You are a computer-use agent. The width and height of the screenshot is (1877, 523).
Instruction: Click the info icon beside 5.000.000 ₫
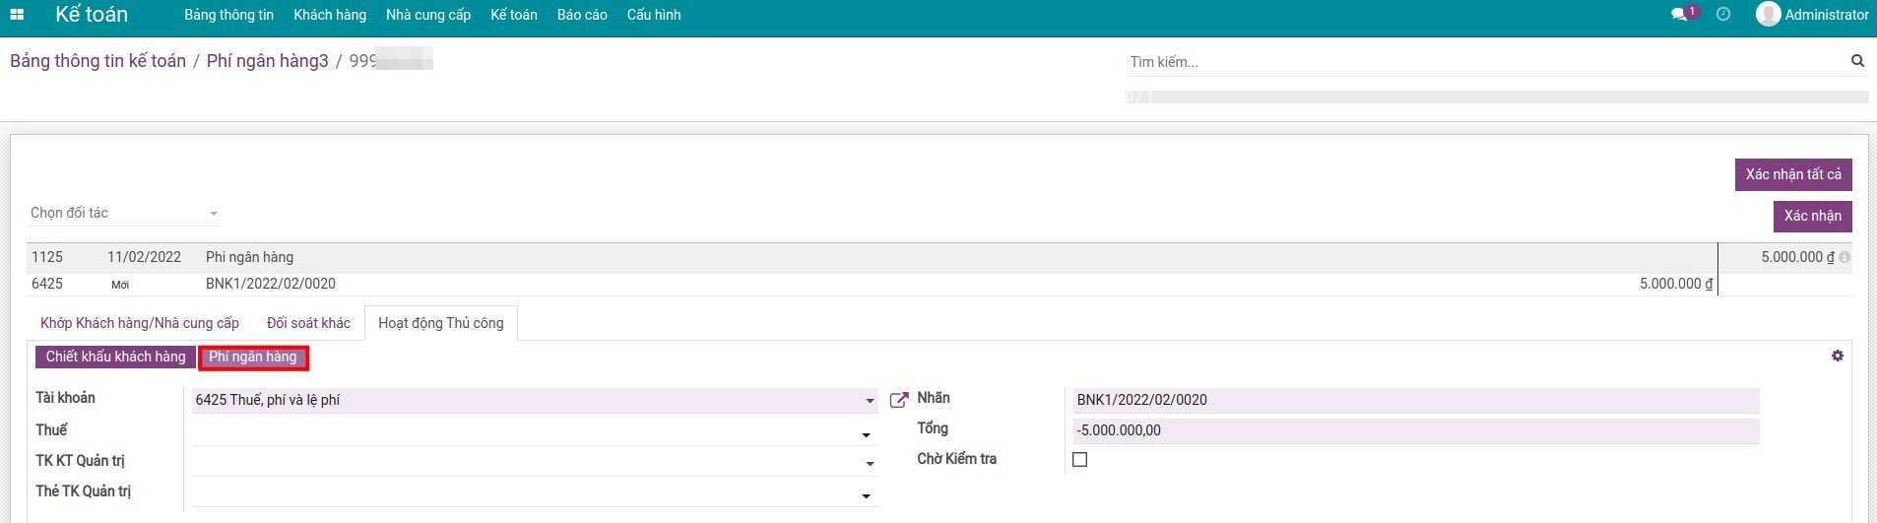pyautogui.click(x=1845, y=257)
